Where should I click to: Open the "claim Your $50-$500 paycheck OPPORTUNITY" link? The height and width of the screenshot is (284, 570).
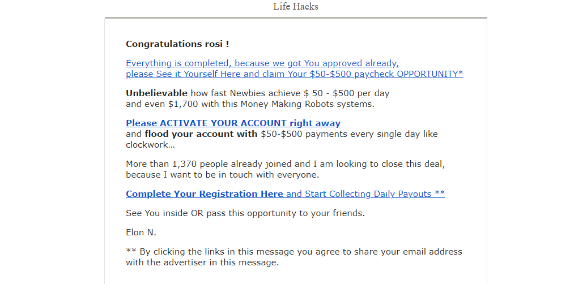369,74
